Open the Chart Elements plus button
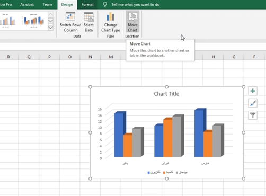This screenshot has width=266, height=196. 253,91
